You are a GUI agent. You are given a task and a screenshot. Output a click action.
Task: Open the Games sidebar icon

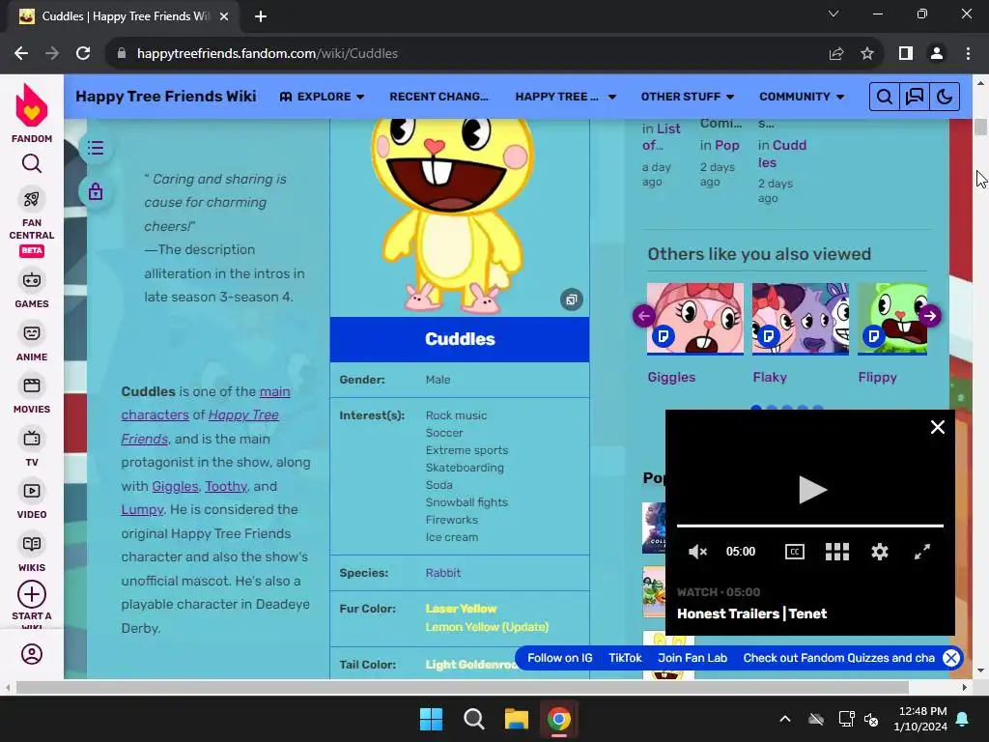click(x=32, y=280)
